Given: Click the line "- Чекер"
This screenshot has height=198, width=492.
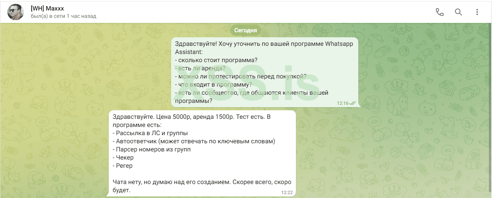Looking at the screenshot, I should (123, 158).
